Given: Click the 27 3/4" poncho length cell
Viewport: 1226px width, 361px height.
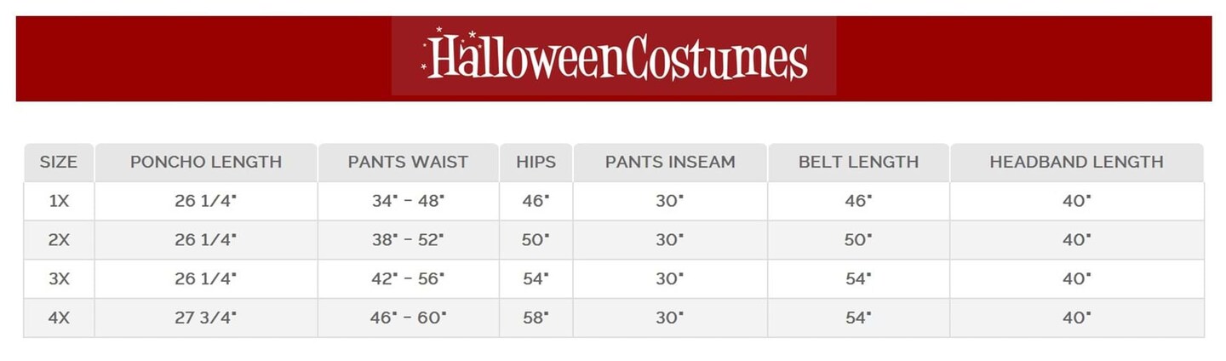Looking at the screenshot, I should 206,318.
